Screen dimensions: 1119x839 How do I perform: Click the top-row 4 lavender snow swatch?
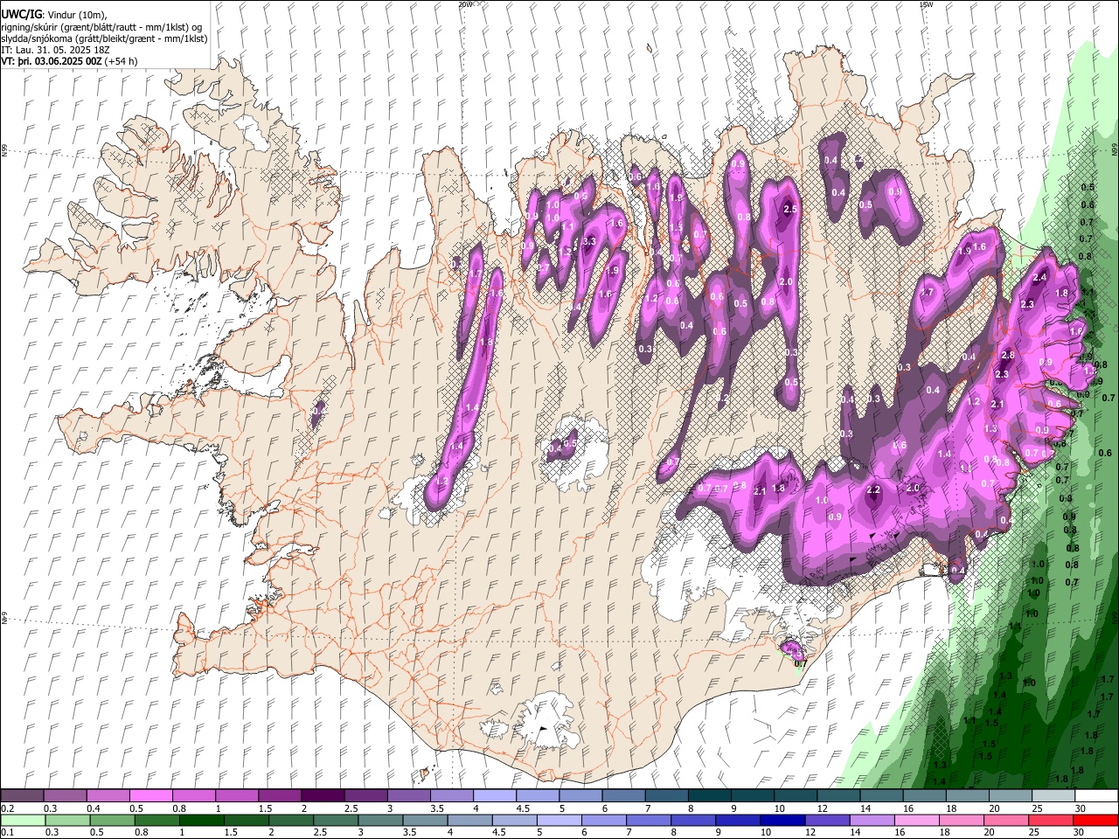(494, 796)
